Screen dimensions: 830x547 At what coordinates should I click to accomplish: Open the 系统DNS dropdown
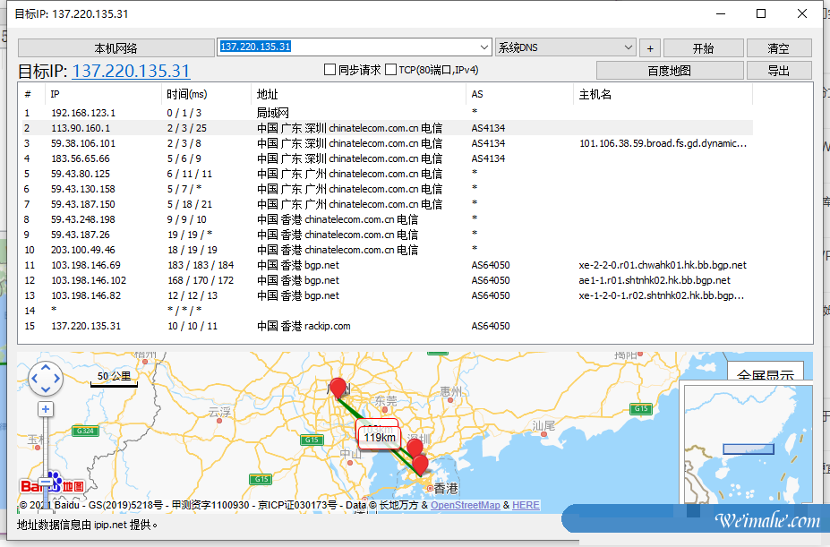tap(565, 47)
